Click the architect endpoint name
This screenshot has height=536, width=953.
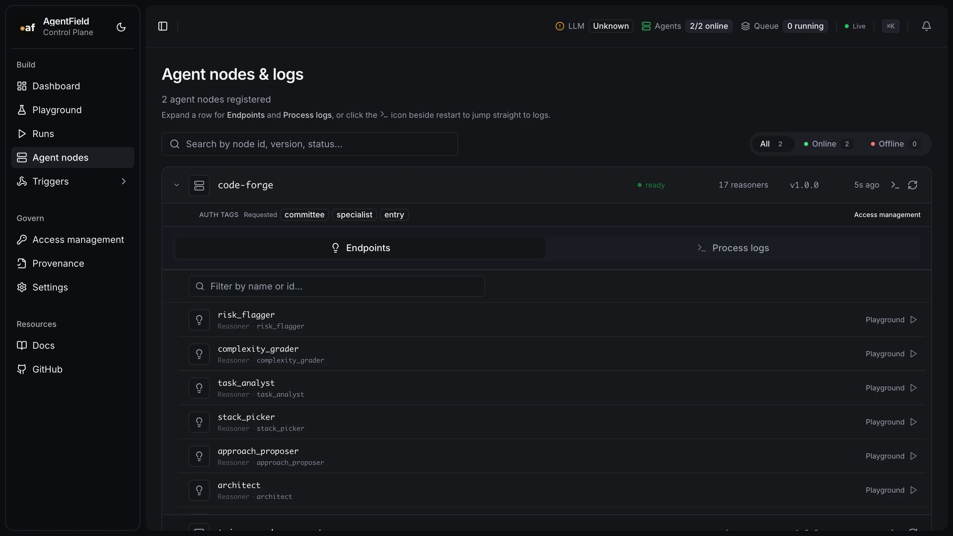click(x=239, y=485)
